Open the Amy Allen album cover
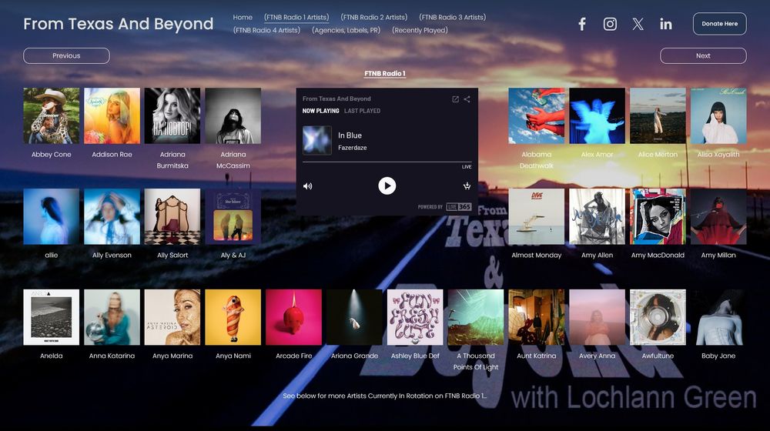 (598, 216)
